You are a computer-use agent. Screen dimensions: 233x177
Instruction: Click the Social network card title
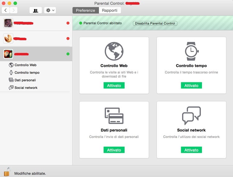click(191, 130)
